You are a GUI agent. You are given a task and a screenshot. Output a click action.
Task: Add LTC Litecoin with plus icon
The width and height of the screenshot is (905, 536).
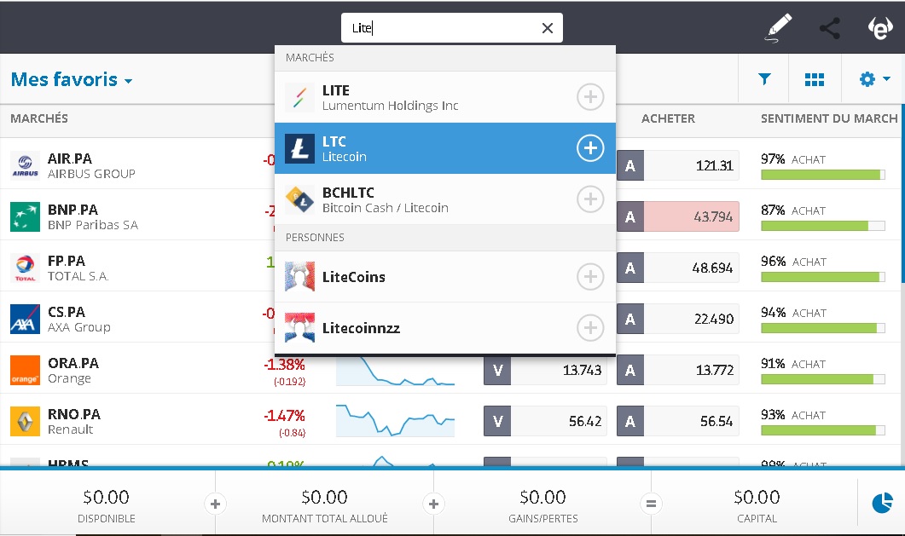pyautogui.click(x=590, y=148)
